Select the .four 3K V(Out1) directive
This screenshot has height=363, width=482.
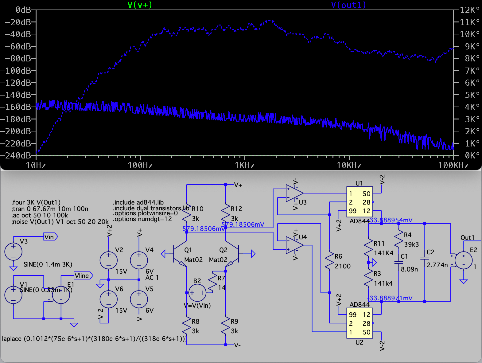36,202
